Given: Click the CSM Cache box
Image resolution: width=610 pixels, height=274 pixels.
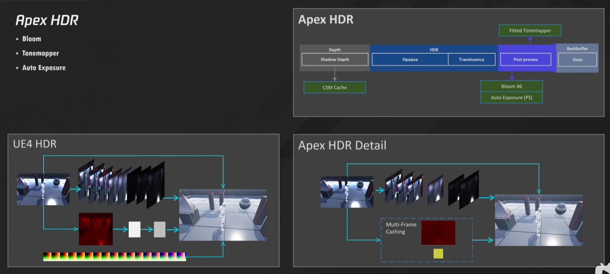Looking at the screenshot, I should tap(335, 87).
